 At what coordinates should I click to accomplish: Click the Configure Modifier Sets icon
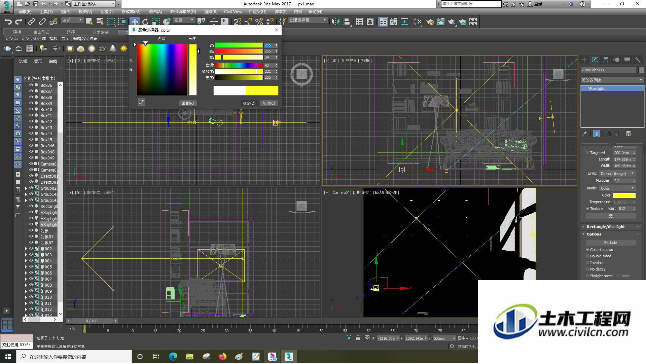tap(629, 134)
